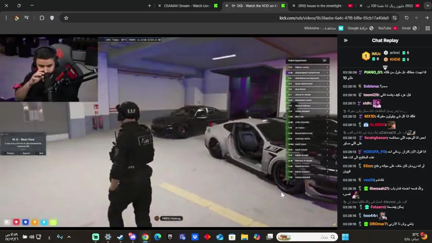
Task: Show hidden system tray icons
Action: 69,237
